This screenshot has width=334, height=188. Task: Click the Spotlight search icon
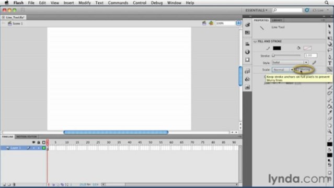[327, 3]
